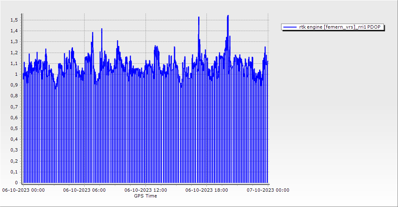This screenshot has height=207, width=398.
Task: Click the y-axis value '0,1'
Action: click(14, 172)
